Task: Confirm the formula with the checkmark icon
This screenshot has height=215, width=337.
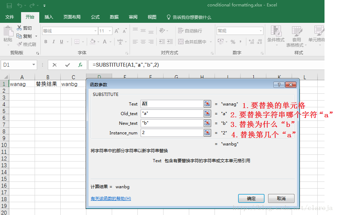Action: click(x=67, y=65)
